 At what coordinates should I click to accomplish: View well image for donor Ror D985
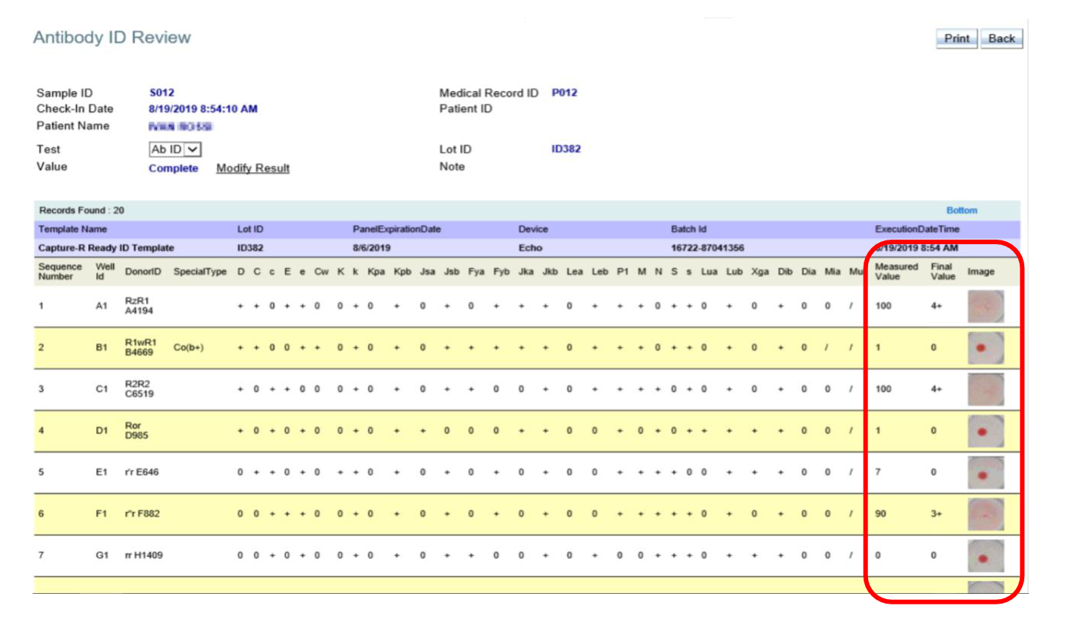point(986,431)
